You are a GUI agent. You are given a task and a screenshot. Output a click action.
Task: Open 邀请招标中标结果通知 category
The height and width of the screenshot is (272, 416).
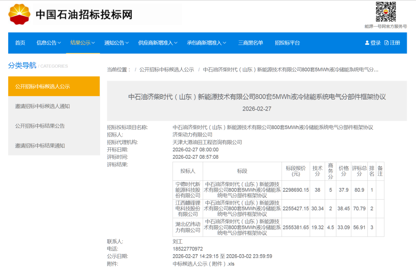40,146
